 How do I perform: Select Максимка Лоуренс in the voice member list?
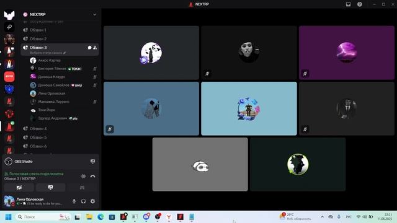(63, 102)
